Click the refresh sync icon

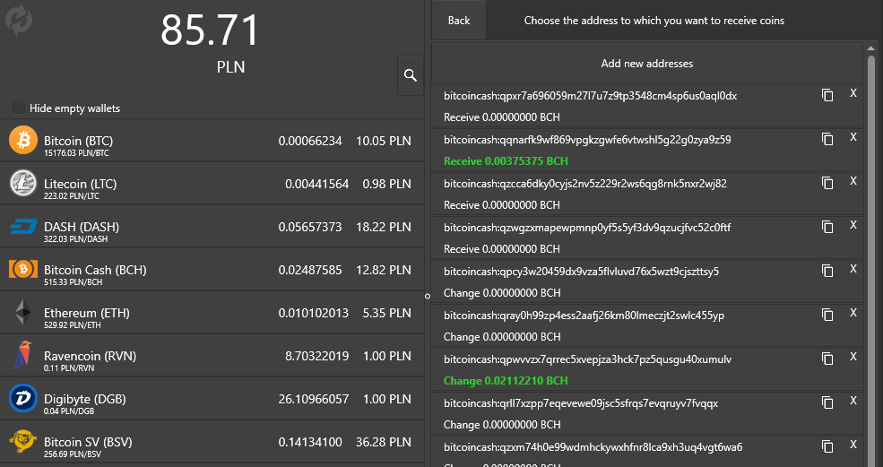click(19, 20)
